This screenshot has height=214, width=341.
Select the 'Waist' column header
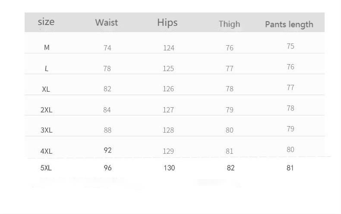coord(107,22)
